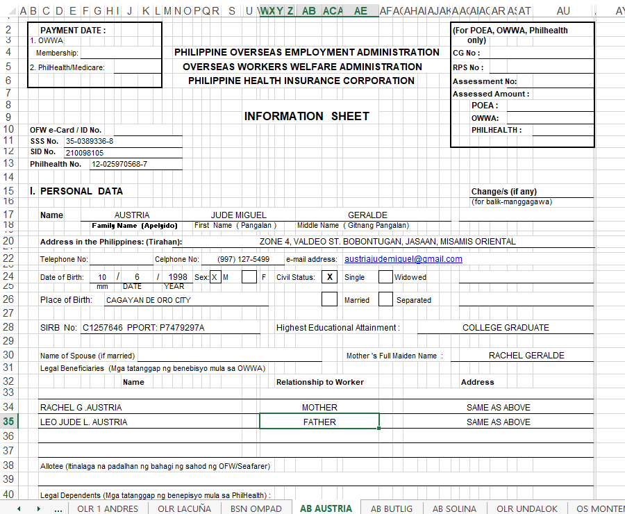Select the column J header
625x514 pixels.
130,11
